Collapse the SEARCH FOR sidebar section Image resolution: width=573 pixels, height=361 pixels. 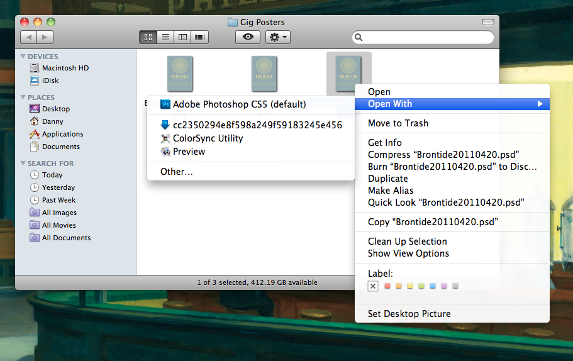23,164
